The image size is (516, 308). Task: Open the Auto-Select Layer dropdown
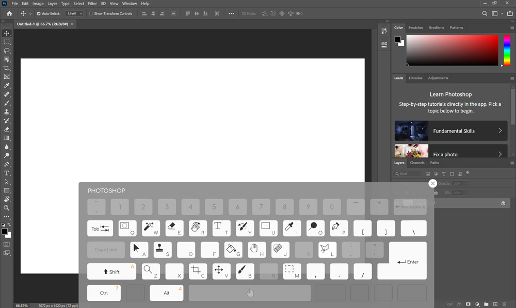click(x=75, y=13)
